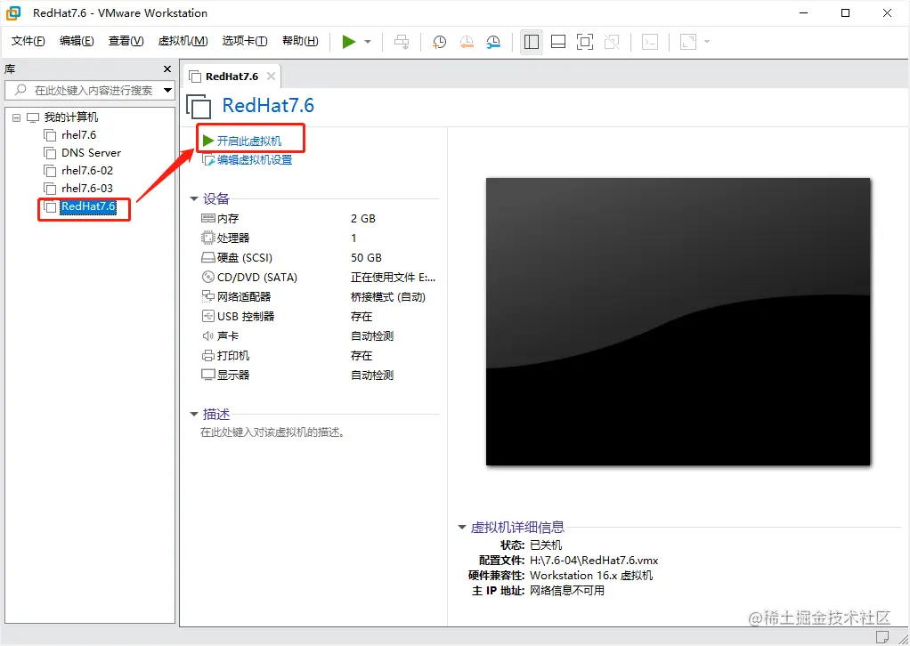The width and height of the screenshot is (910, 646).
Task: Click the virtual machine screen preview
Action: pos(678,322)
